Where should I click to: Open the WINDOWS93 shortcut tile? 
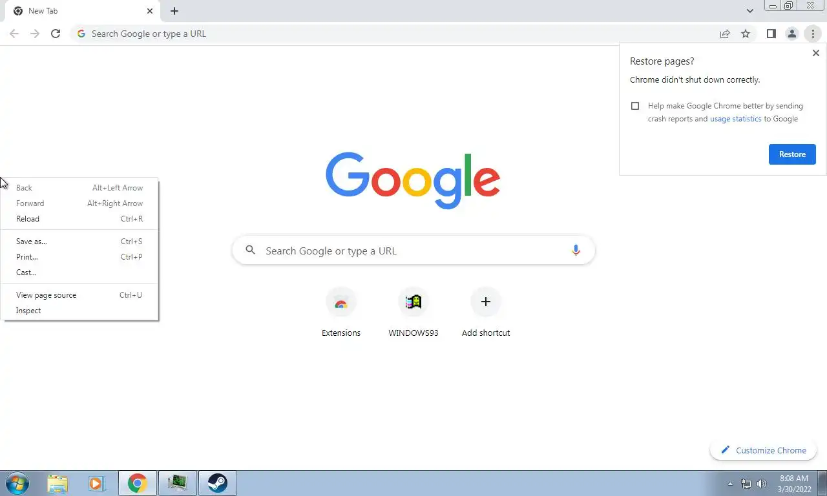tap(413, 314)
